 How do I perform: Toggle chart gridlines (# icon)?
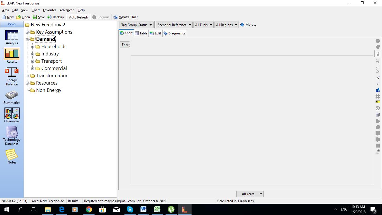[378, 96]
